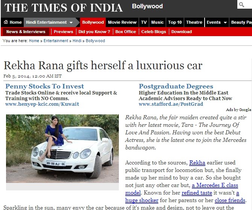
Task: Open the Movie Review menu item
Action: pyautogui.click(x=122, y=22)
